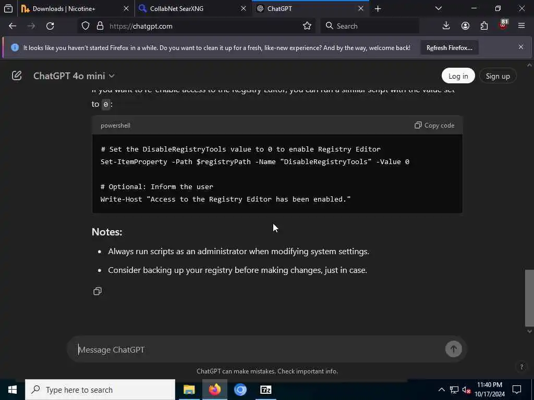Click the muted volume tray icon
The image size is (534, 400).
pyautogui.click(x=466, y=390)
